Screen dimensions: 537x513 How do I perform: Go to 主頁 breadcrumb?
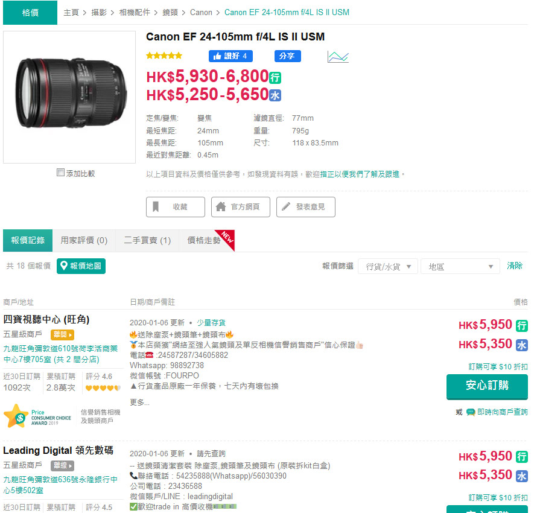pos(71,13)
